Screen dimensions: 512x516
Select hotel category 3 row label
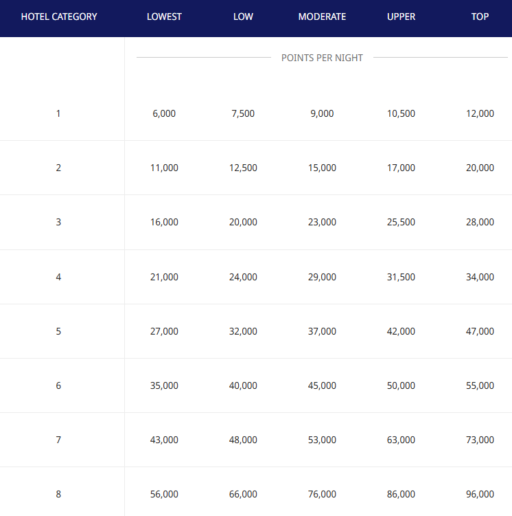click(x=58, y=222)
